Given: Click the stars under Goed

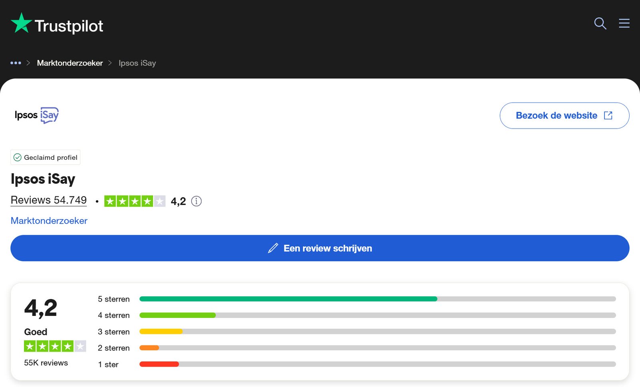Looking at the screenshot, I should 55,346.
